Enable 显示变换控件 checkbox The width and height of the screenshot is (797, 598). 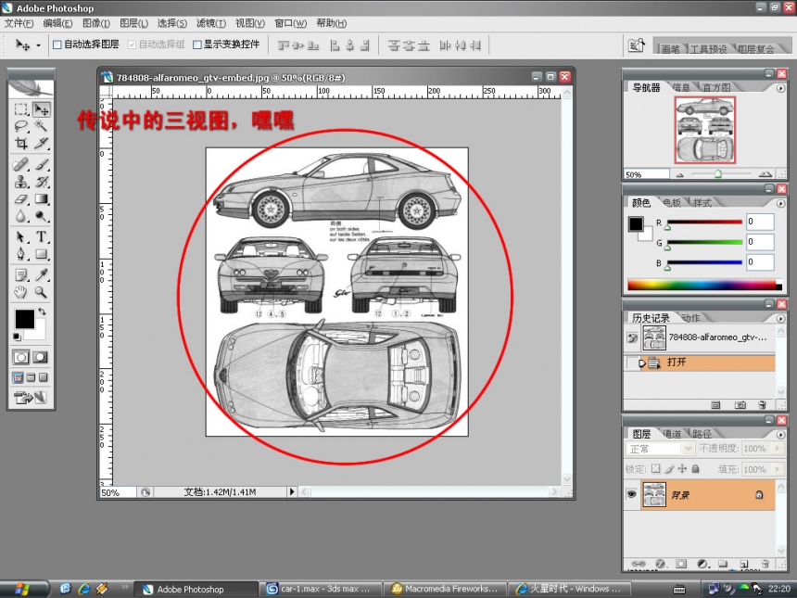coord(197,45)
